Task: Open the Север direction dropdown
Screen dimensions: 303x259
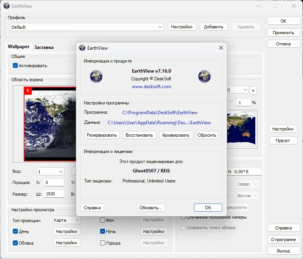Action: (248, 184)
